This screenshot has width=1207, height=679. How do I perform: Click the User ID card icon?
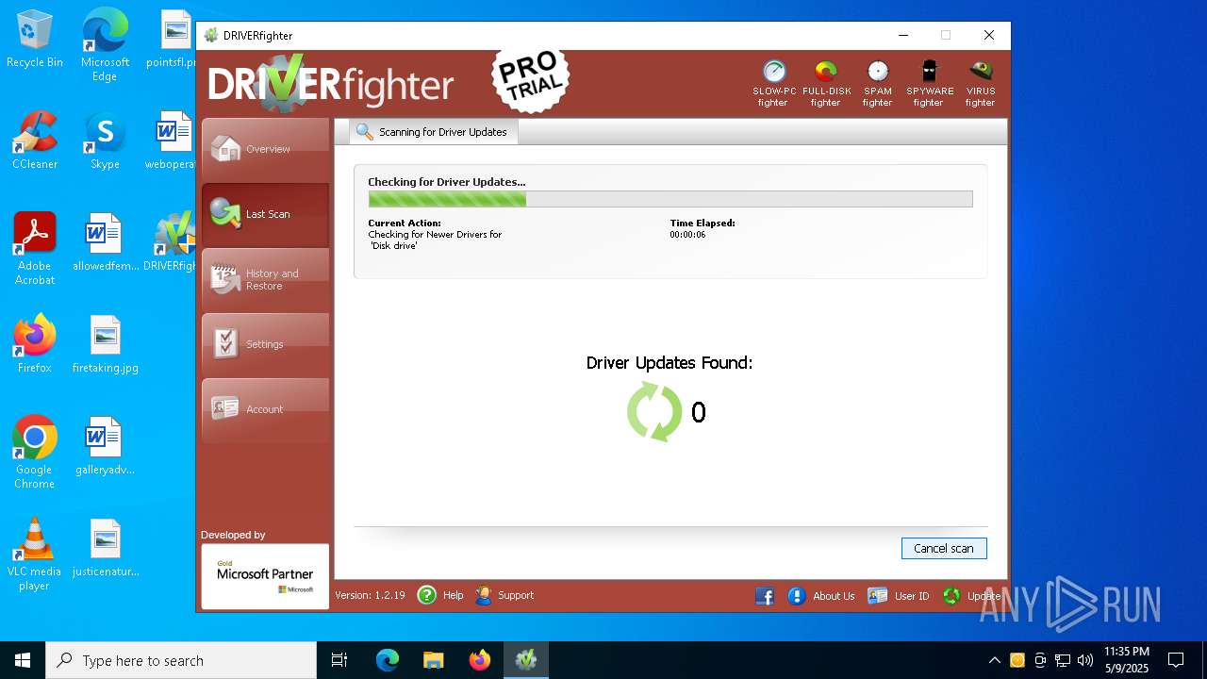[878, 596]
